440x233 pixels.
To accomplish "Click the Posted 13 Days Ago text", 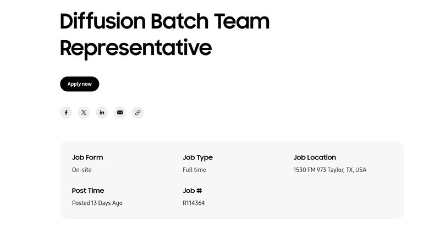I will point(97,203).
